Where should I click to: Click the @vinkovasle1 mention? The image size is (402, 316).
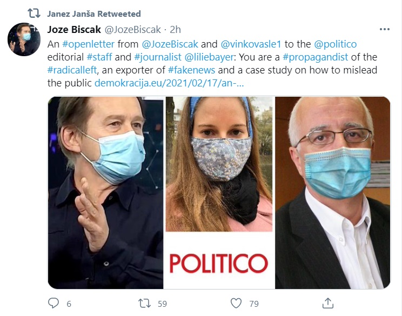click(x=251, y=44)
